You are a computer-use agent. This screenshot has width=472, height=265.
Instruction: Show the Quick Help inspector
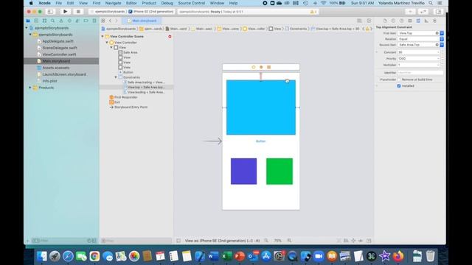401,21
